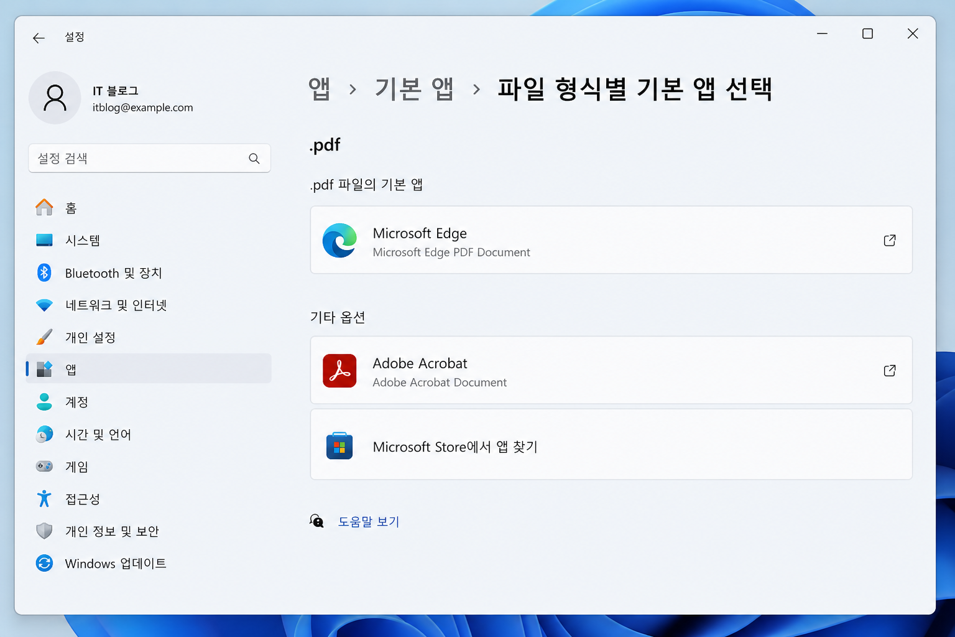
Task: Click the 설정 window title text
Action: [75, 37]
